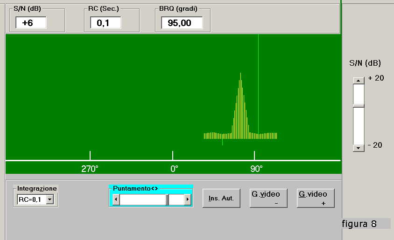Click the S/N (dB) value field +6
This screenshot has height=240, width=394.
tap(31, 23)
